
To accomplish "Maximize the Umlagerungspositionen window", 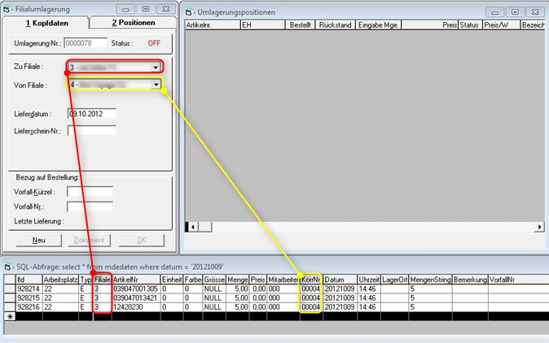I will 514,12.
